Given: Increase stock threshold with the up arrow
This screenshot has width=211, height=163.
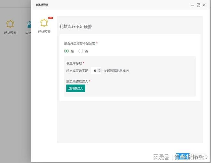Looking at the screenshot, I should point(99,69).
